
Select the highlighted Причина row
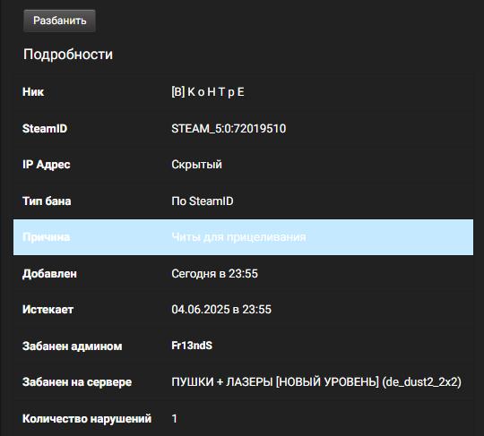[243, 237]
